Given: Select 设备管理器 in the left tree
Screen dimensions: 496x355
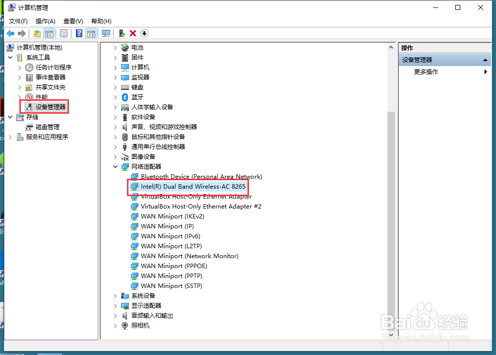Looking at the screenshot, I should point(50,107).
